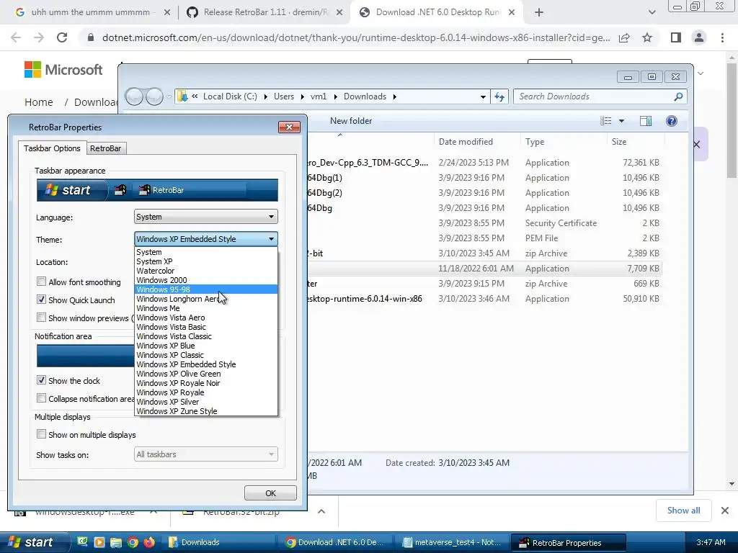Enable Show on multiple displays
Screen dimensions: 738x553
coord(41,434)
